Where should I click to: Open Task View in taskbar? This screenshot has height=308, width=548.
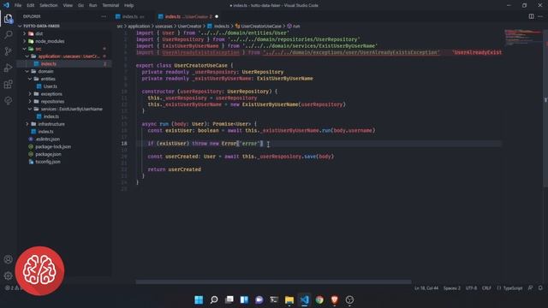(229, 299)
